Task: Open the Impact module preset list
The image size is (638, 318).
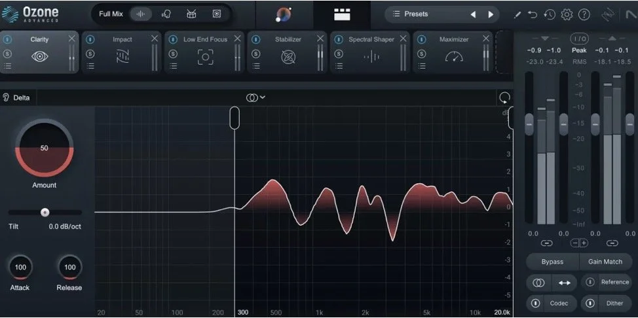Action: coord(90,66)
